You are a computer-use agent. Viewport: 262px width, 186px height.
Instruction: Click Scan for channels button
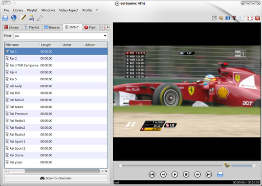click(56, 178)
